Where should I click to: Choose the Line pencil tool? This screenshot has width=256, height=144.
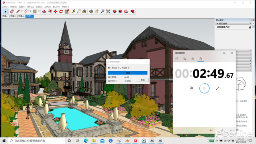pyautogui.click(x=18, y=11)
